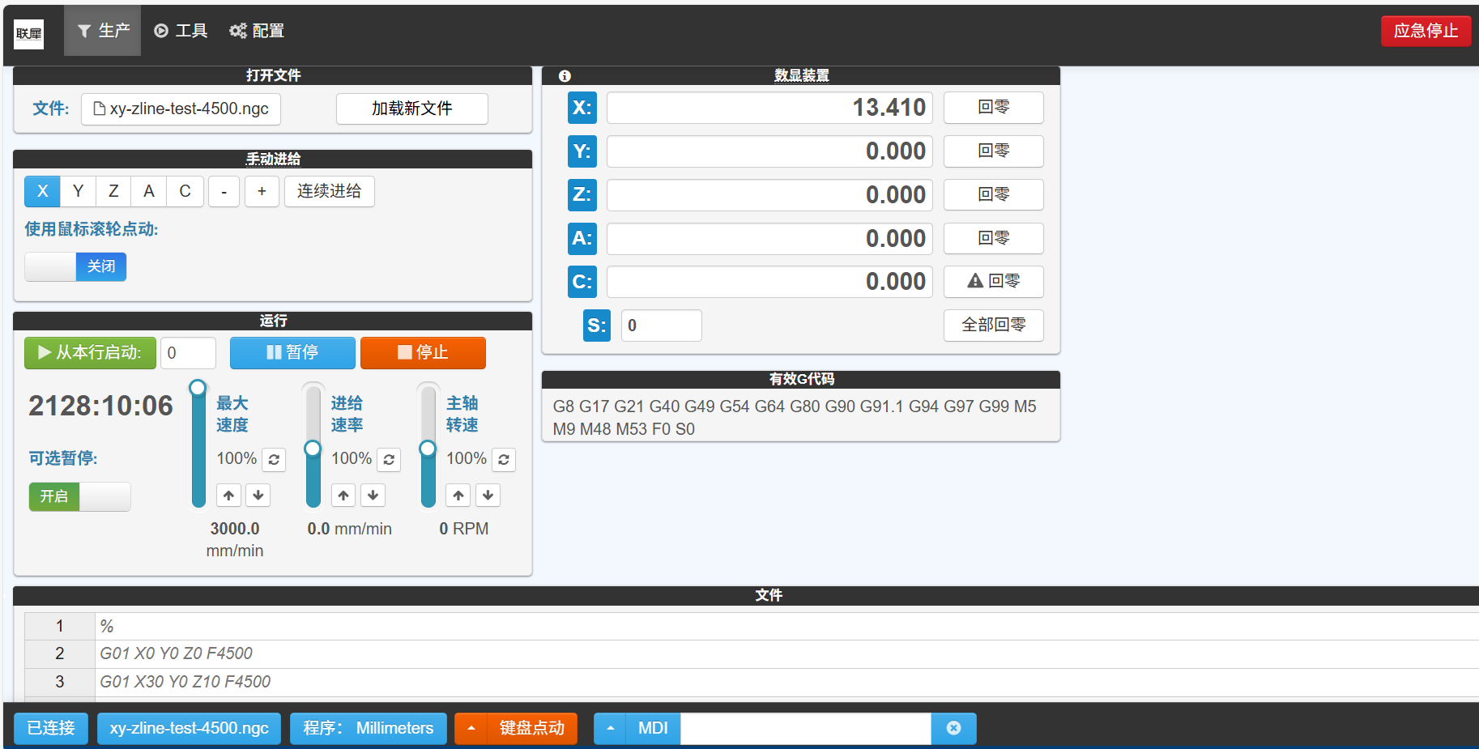Click the info icon in 数显装置 header
1479x749 pixels.
pos(565,76)
